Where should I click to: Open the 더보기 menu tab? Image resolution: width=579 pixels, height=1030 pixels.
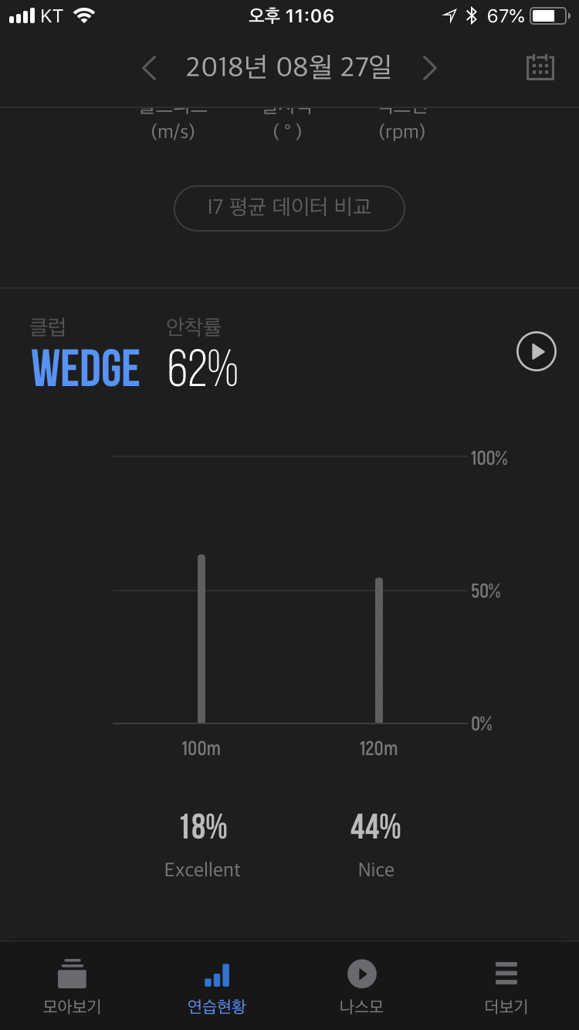[506, 986]
